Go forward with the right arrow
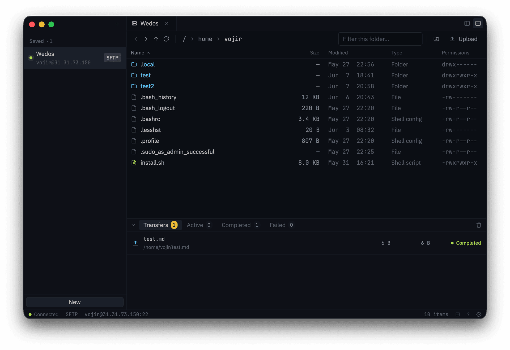Viewport: 510px width, 350px height. pos(146,39)
